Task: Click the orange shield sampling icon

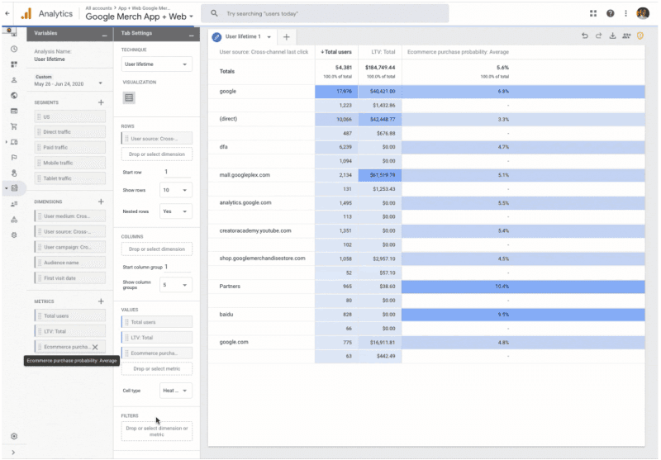Action: point(640,36)
